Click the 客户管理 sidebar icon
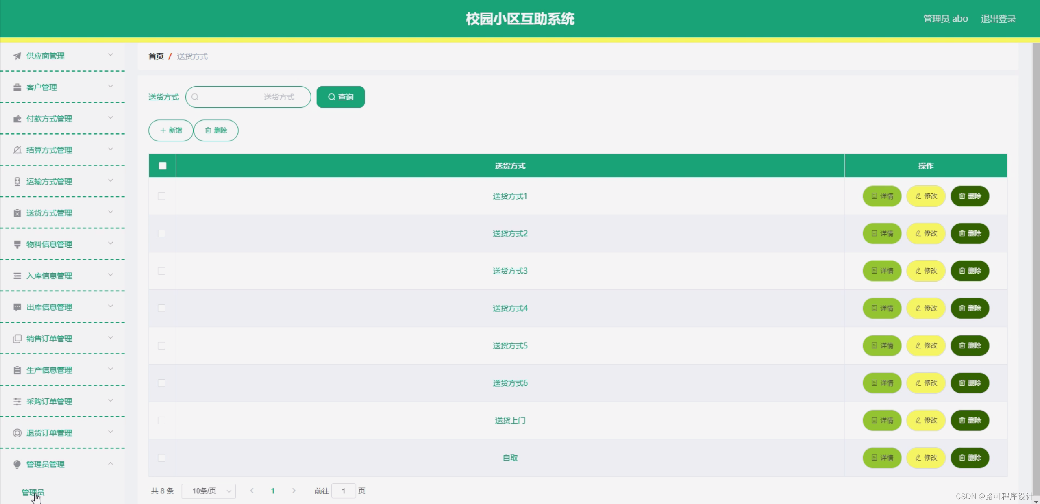The width and height of the screenshot is (1040, 504). [x=17, y=87]
